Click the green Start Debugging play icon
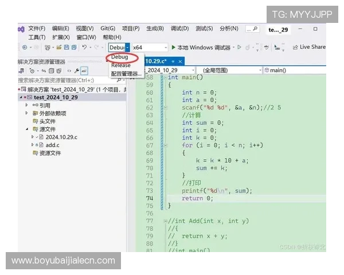This screenshot has height=275, width=344. click(173, 48)
